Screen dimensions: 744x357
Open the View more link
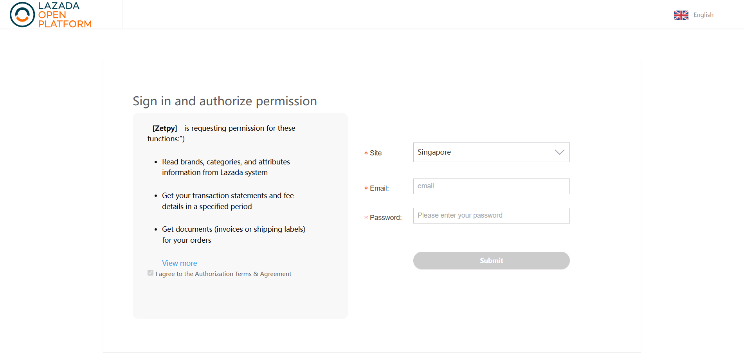(x=180, y=263)
